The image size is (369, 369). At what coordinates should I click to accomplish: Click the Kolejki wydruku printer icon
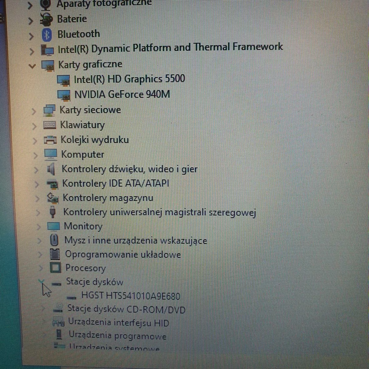tap(50, 140)
